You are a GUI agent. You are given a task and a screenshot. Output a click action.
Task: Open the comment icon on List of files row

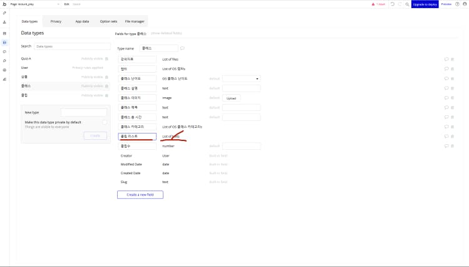pos(446,60)
